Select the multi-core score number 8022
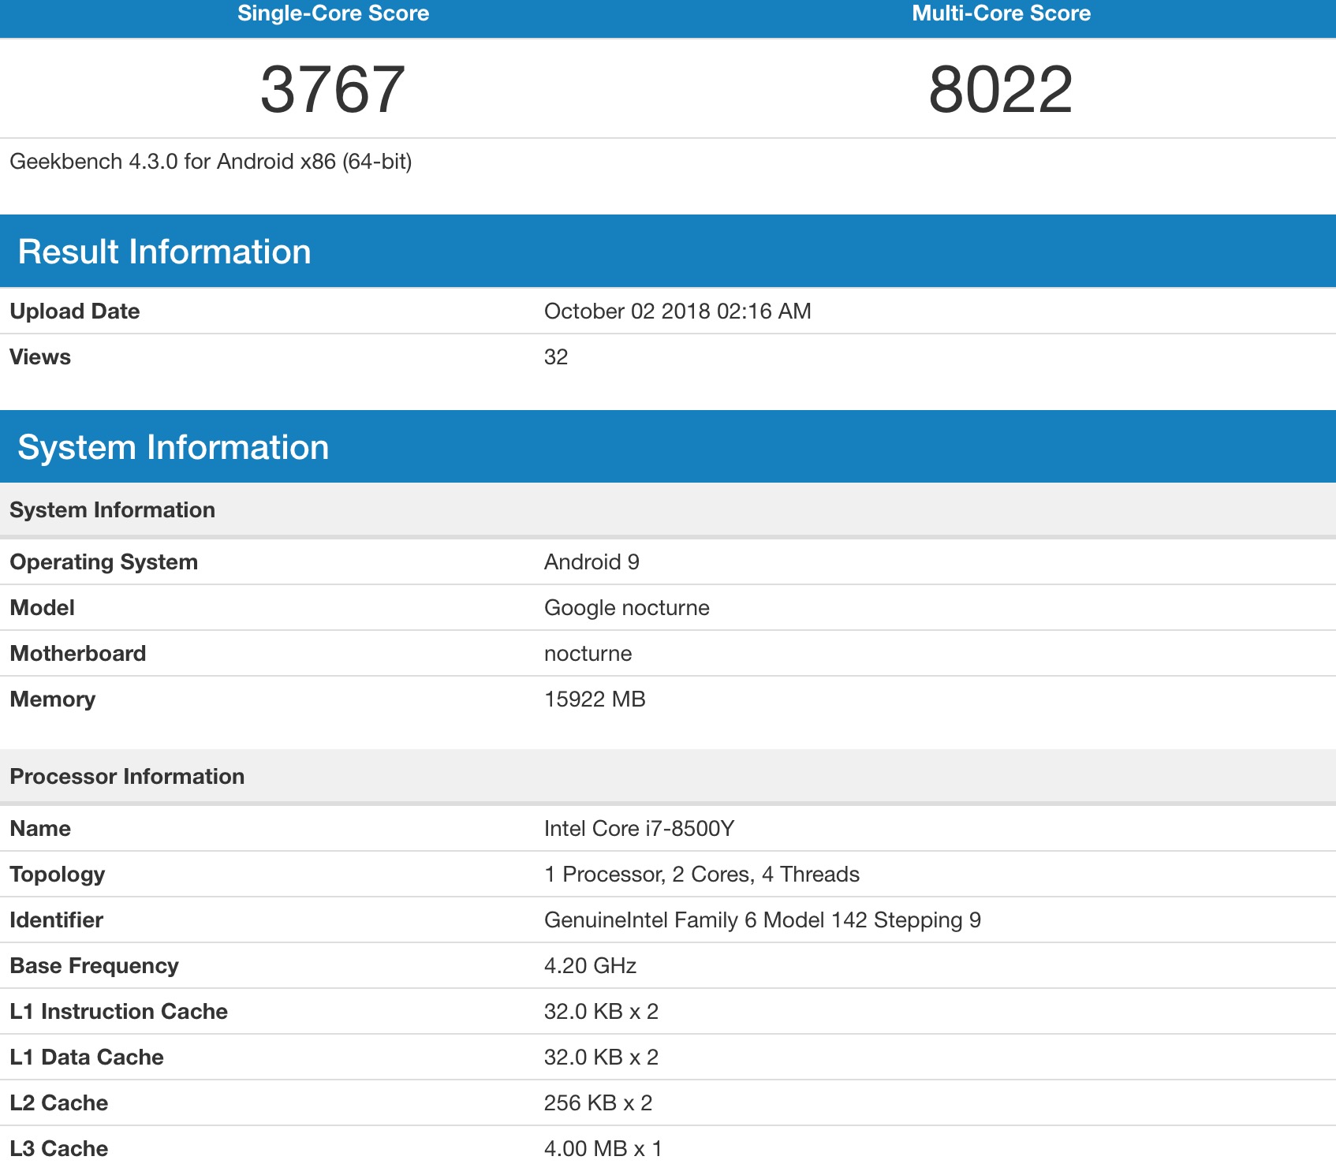 [x=1001, y=90]
